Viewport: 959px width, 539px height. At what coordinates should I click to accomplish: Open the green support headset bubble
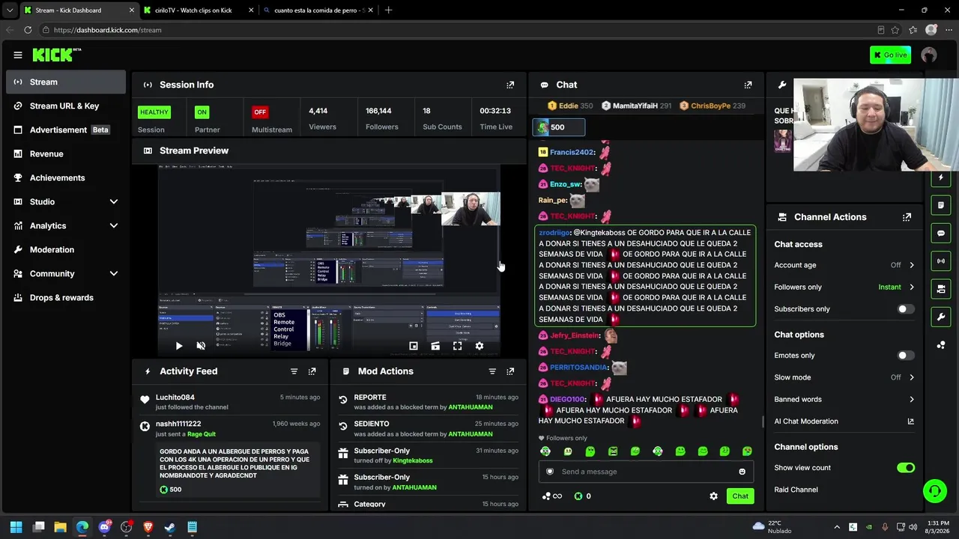pyautogui.click(x=934, y=491)
